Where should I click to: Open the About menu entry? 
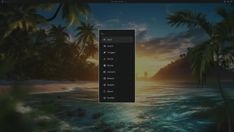(117, 91)
